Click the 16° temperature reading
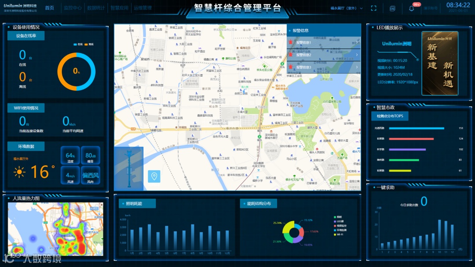This screenshot has height=267, width=475. coord(43,172)
